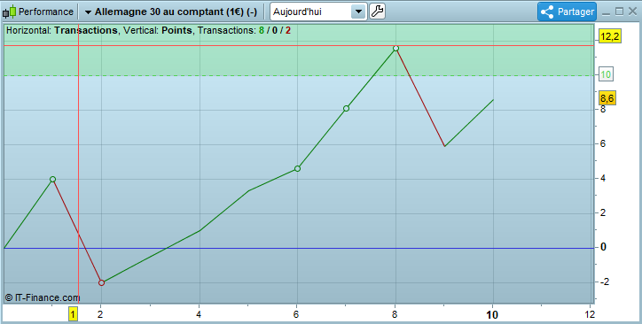Click the horizontal axis label 10
The height and width of the screenshot is (324, 642).
492,314
